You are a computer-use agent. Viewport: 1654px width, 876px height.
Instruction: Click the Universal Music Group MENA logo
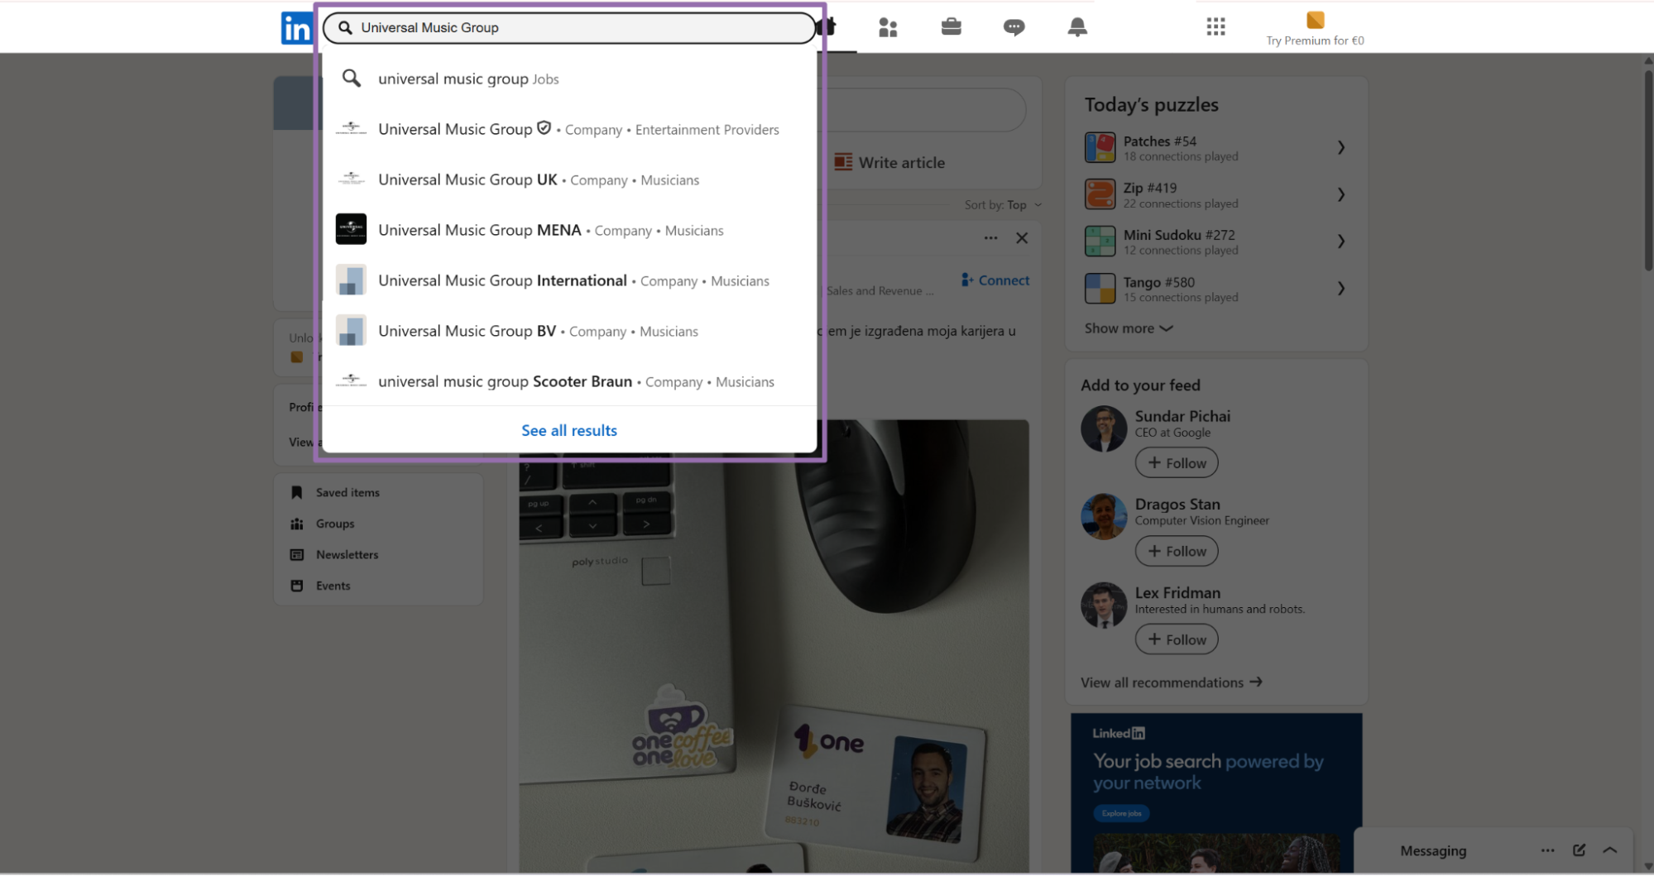tap(351, 229)
